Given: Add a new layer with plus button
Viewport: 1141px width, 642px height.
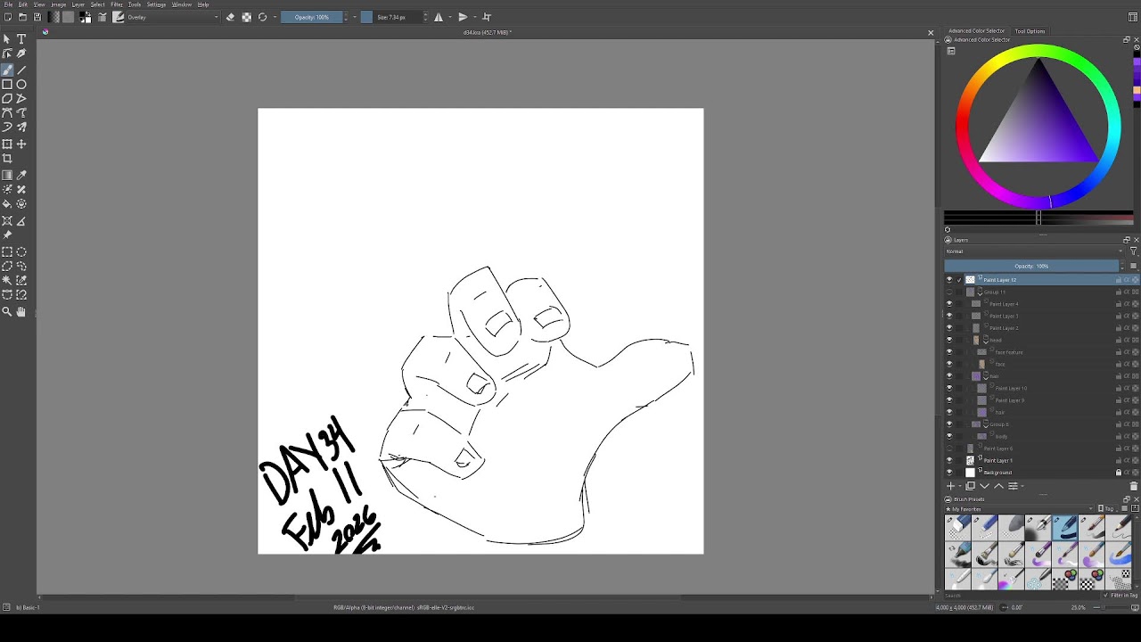Looking at the screenshot, I should tap(950, 486).
